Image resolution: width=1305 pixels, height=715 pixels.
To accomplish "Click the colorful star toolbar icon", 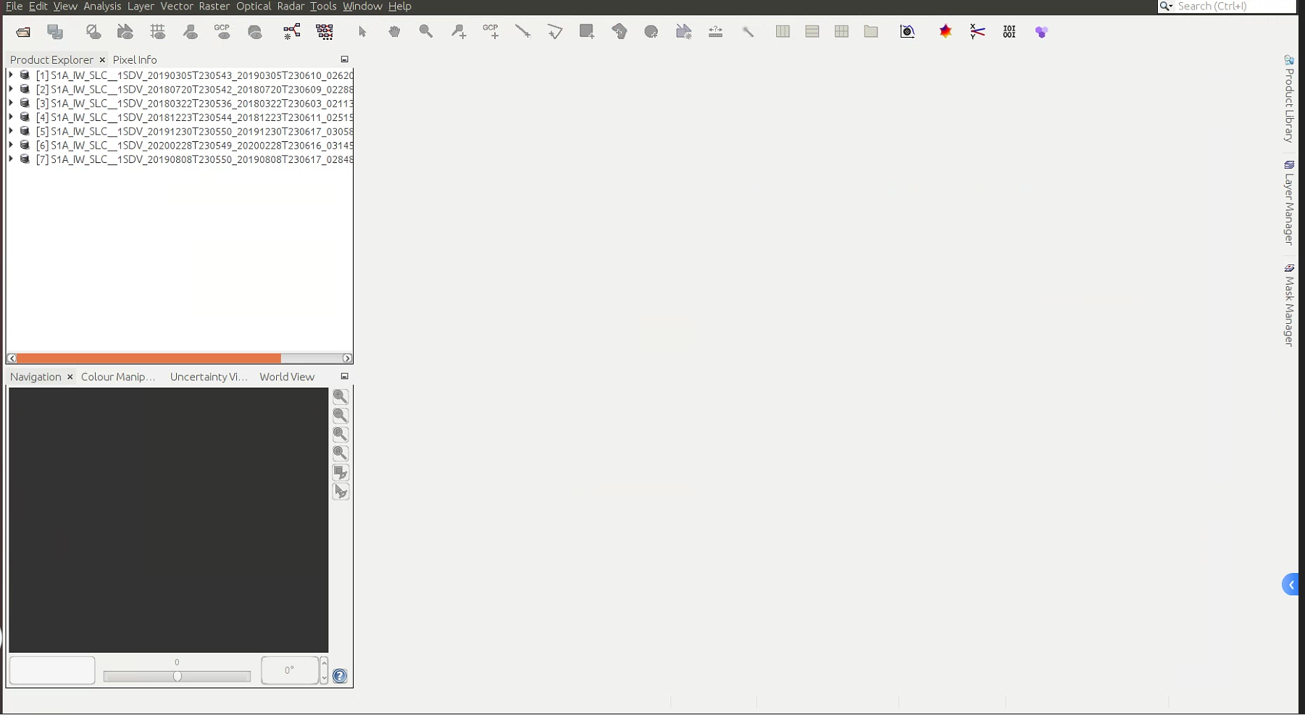I will click(x=946, y=32).
